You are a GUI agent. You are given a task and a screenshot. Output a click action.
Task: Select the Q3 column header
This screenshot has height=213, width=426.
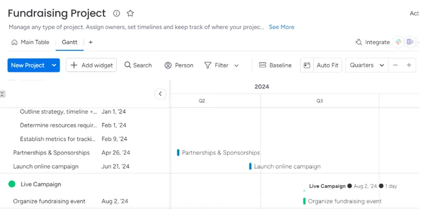(x=319, y=101)
